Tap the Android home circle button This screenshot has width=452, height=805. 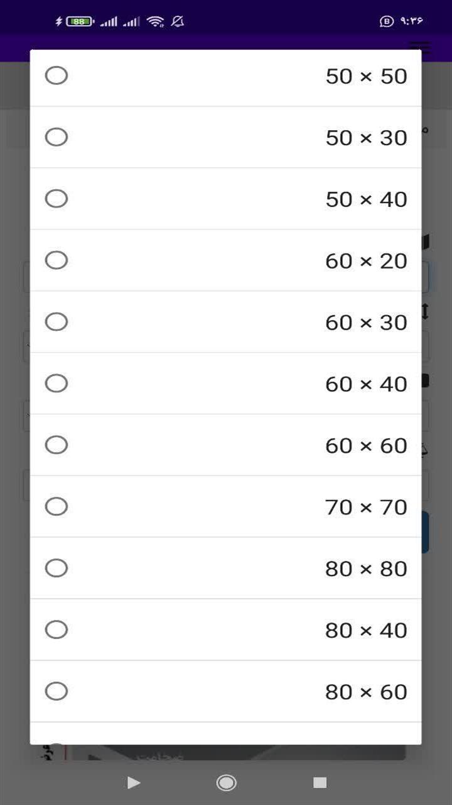[226, 782]
